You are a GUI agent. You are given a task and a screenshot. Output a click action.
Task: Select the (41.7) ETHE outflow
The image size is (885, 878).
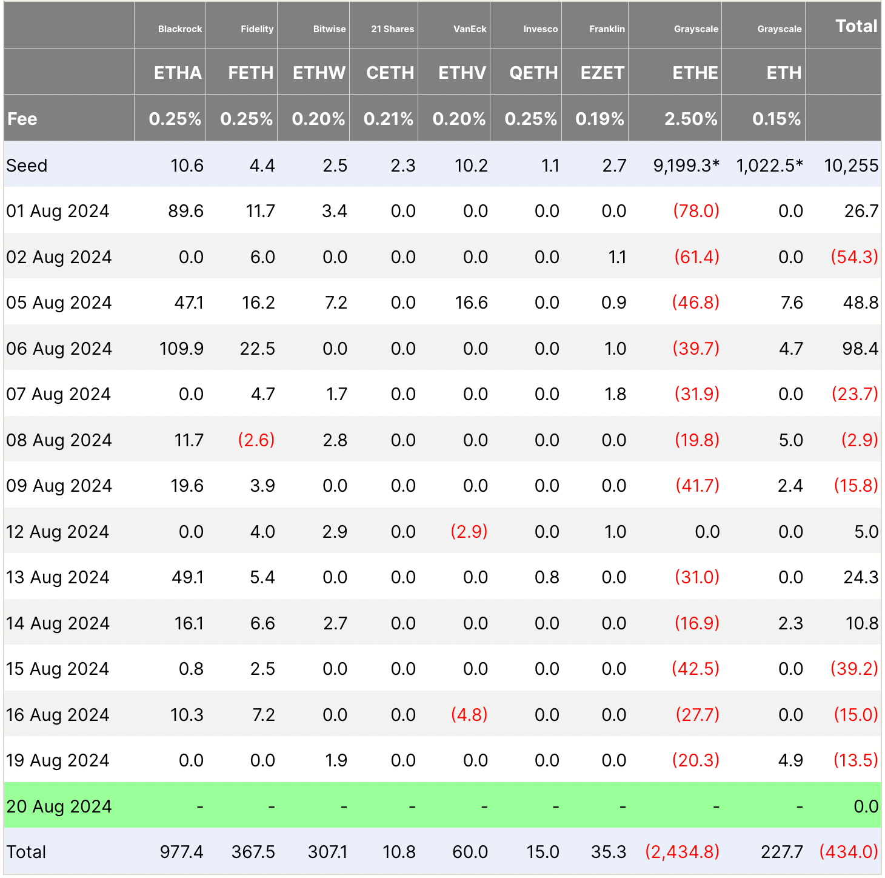pyautogui.click(x=698, y=486)
